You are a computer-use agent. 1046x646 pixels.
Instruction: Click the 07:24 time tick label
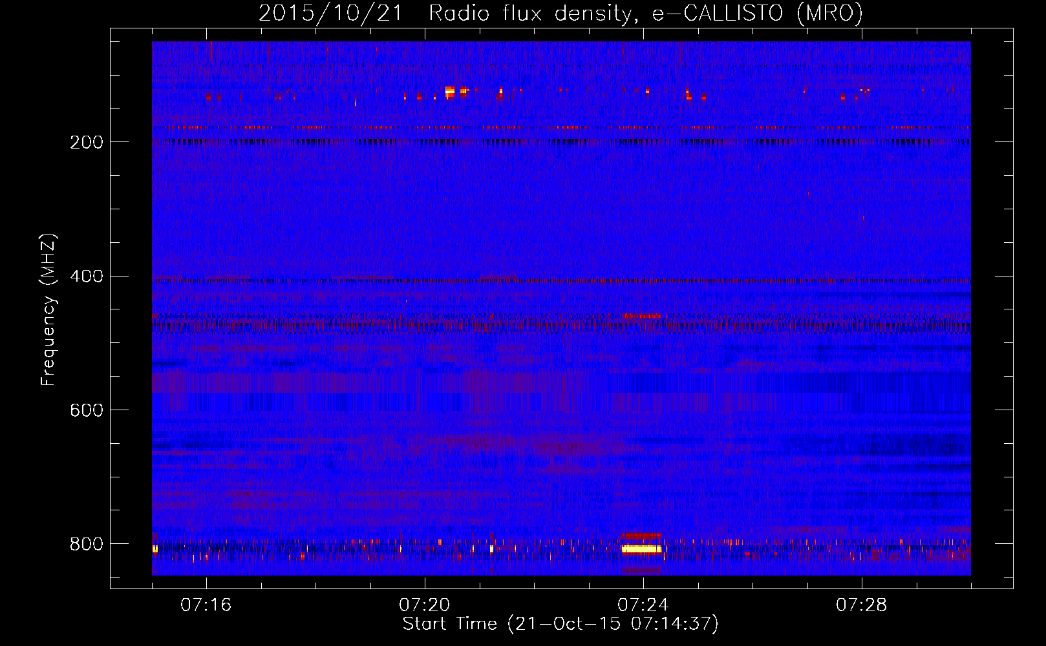pos(643,605)
